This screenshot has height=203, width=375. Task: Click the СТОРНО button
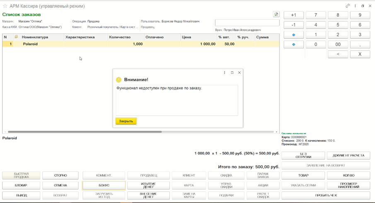[60, 176]
